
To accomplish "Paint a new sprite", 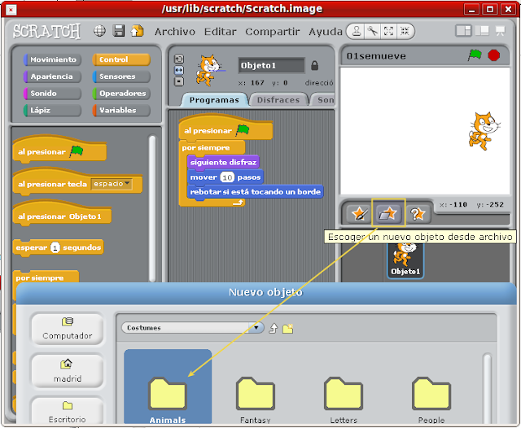I will pyautogui.click(x=359, y=213).
